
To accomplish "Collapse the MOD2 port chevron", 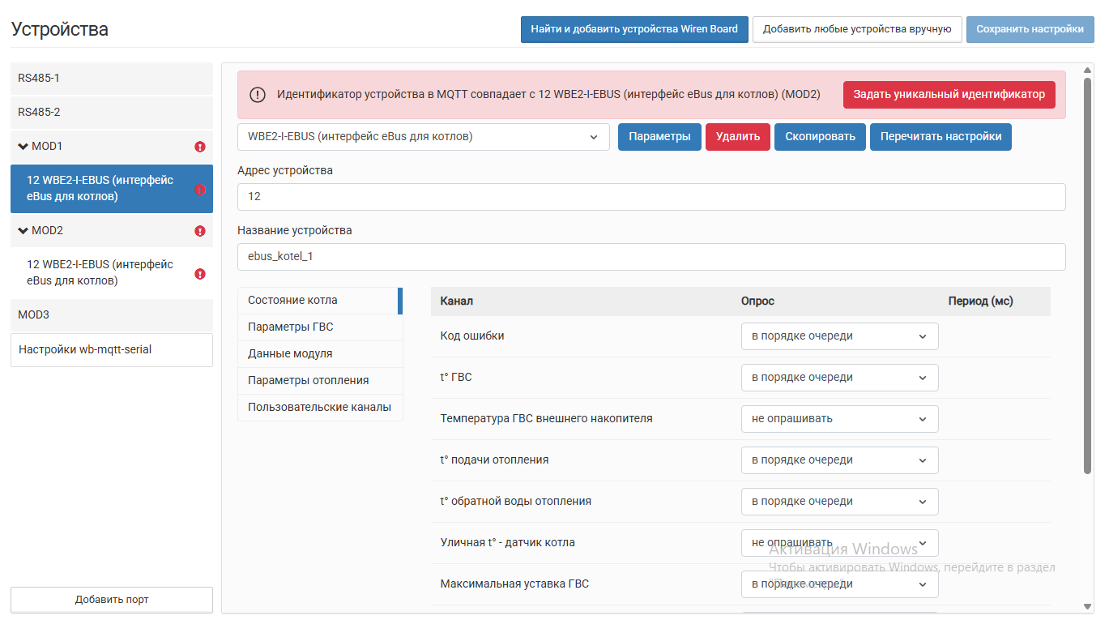I will (x=23, y=231).
